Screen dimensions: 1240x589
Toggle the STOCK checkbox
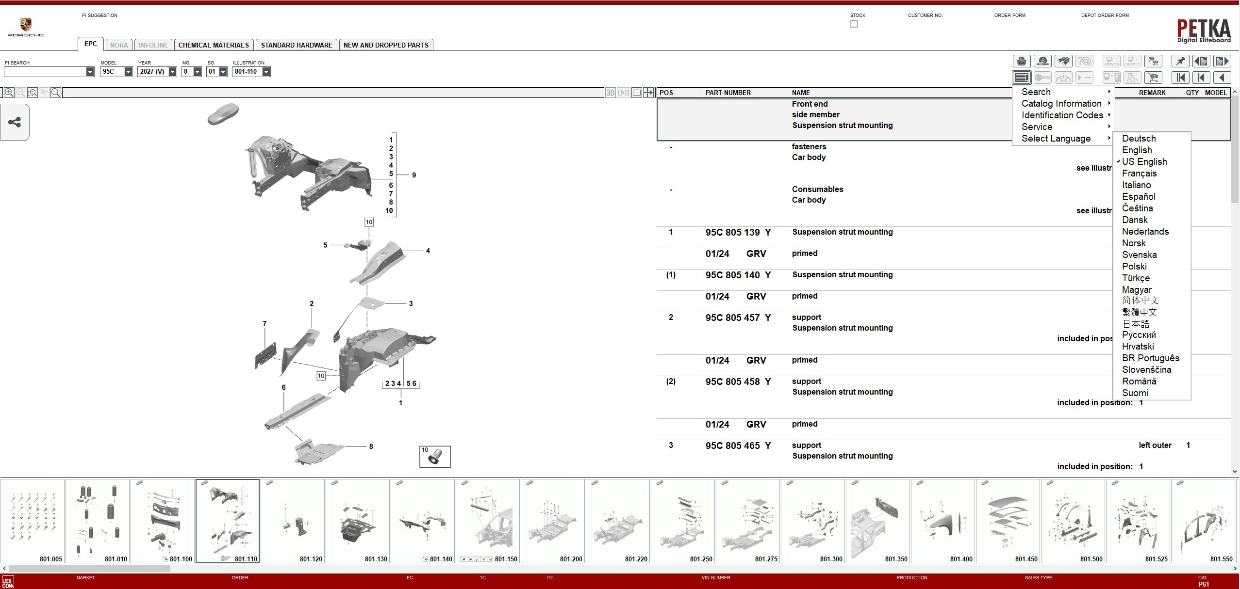[854, 24]
